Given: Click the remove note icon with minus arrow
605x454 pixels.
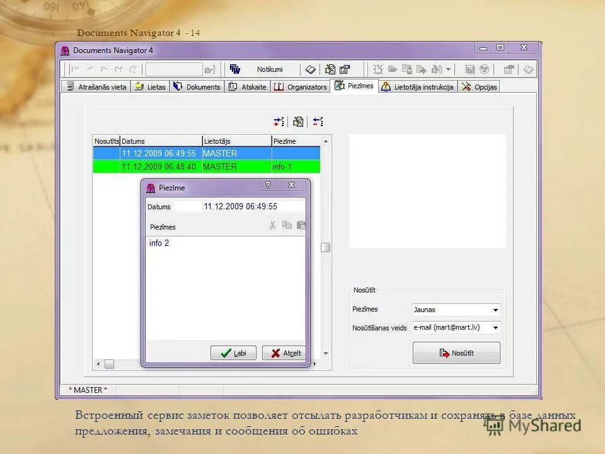Looking at the screenshot, I should (318, 121).
